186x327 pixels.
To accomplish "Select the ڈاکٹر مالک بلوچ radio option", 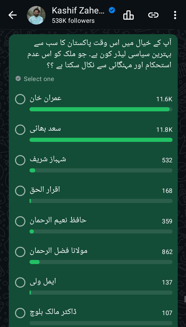I will (x=20, y=313).
